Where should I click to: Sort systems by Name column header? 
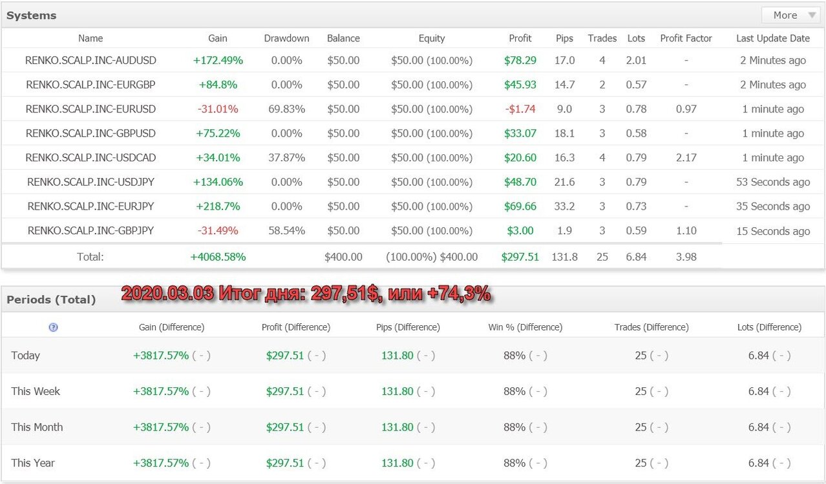pos(90,39)
